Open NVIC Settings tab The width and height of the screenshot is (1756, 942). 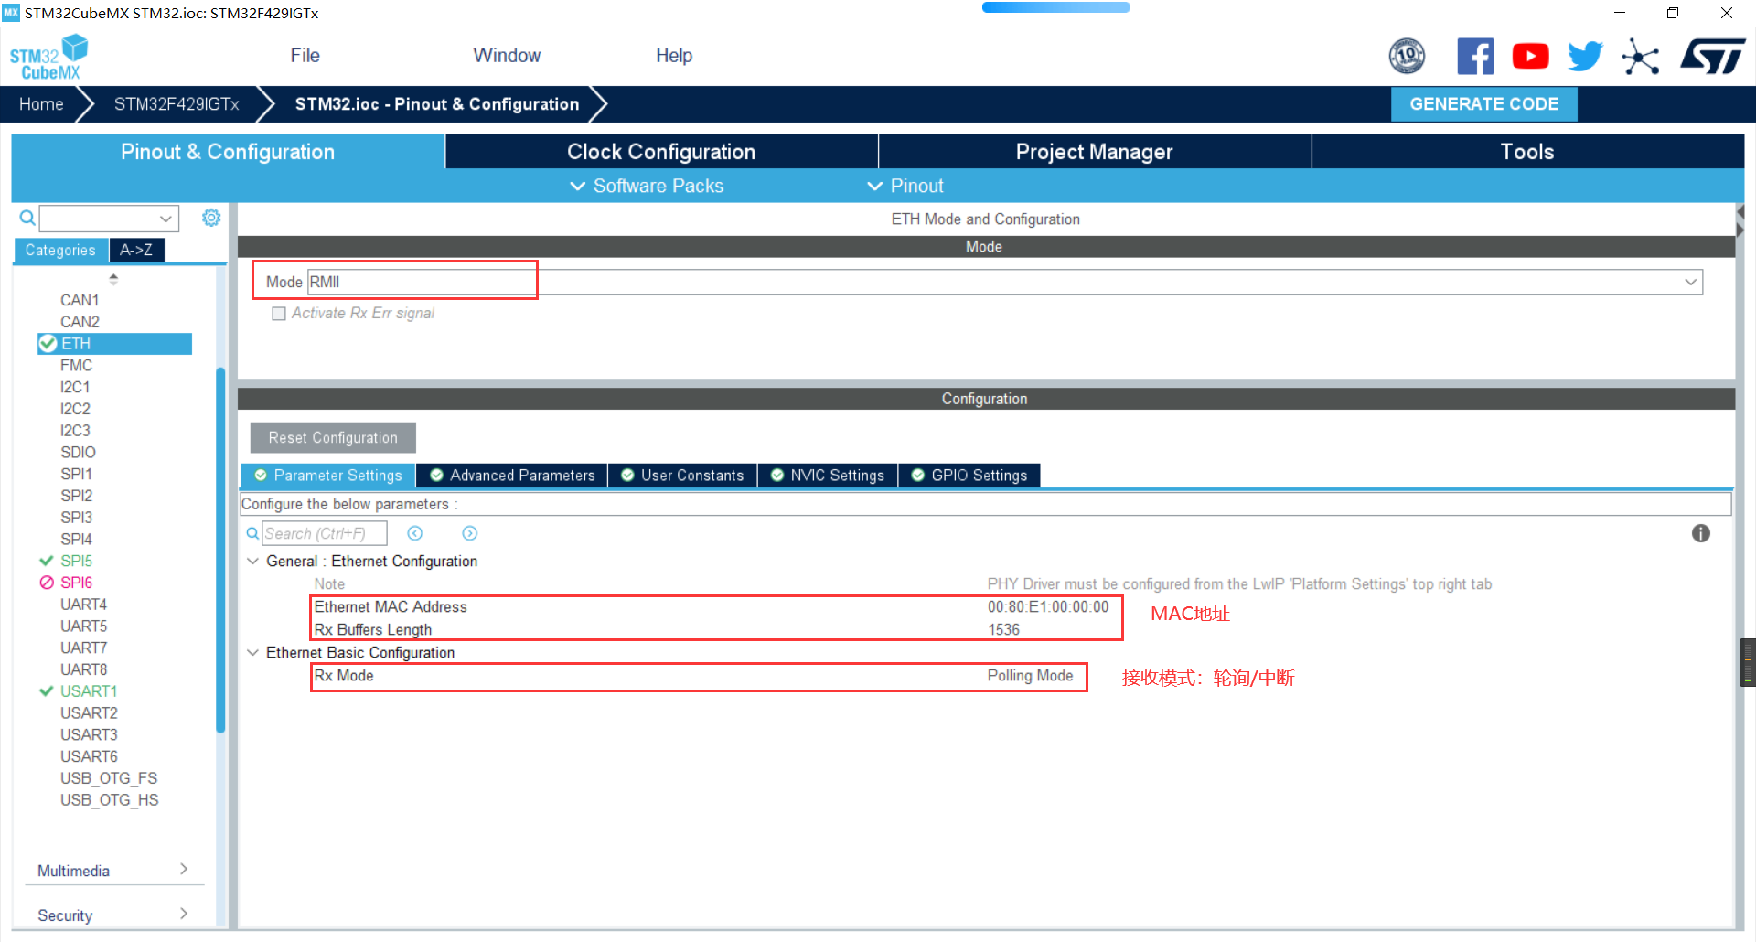pos(828,476)
